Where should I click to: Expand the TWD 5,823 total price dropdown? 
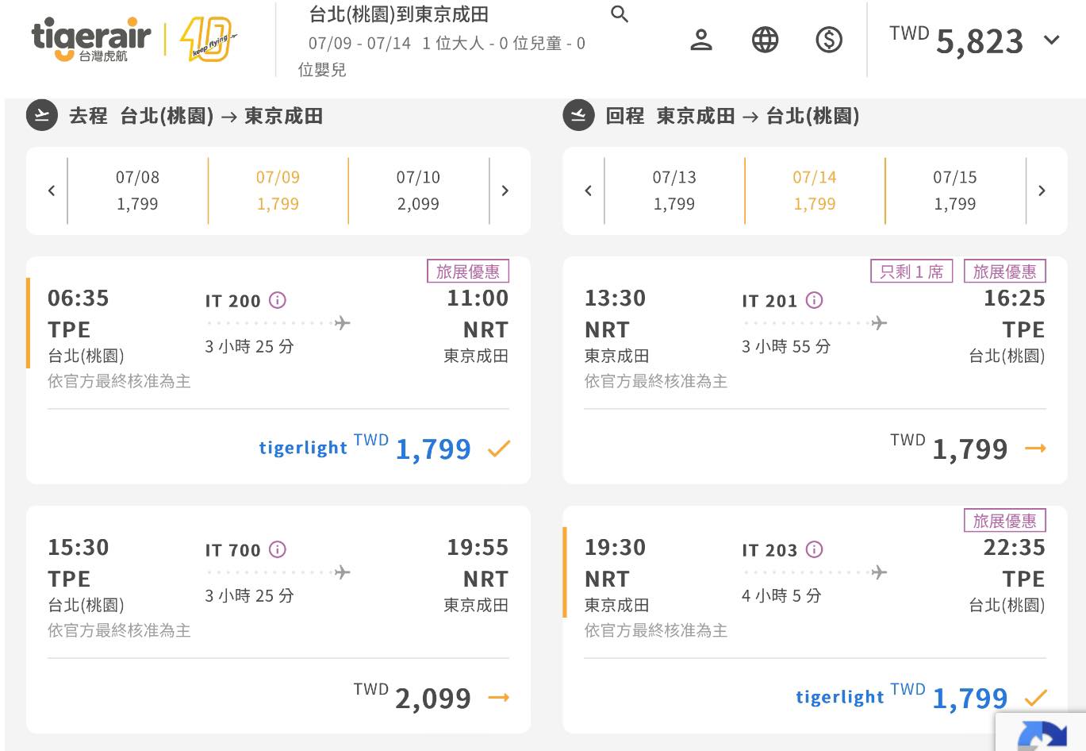coord(1052,40)
